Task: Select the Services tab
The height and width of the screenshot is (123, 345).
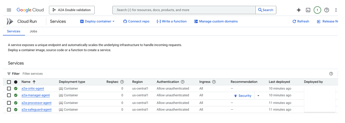Action: (x=14, y=31)
